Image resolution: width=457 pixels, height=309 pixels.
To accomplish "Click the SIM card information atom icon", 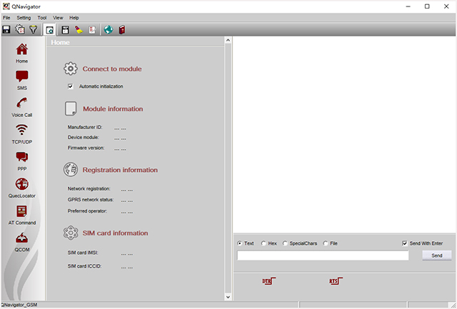I will 71,233.
